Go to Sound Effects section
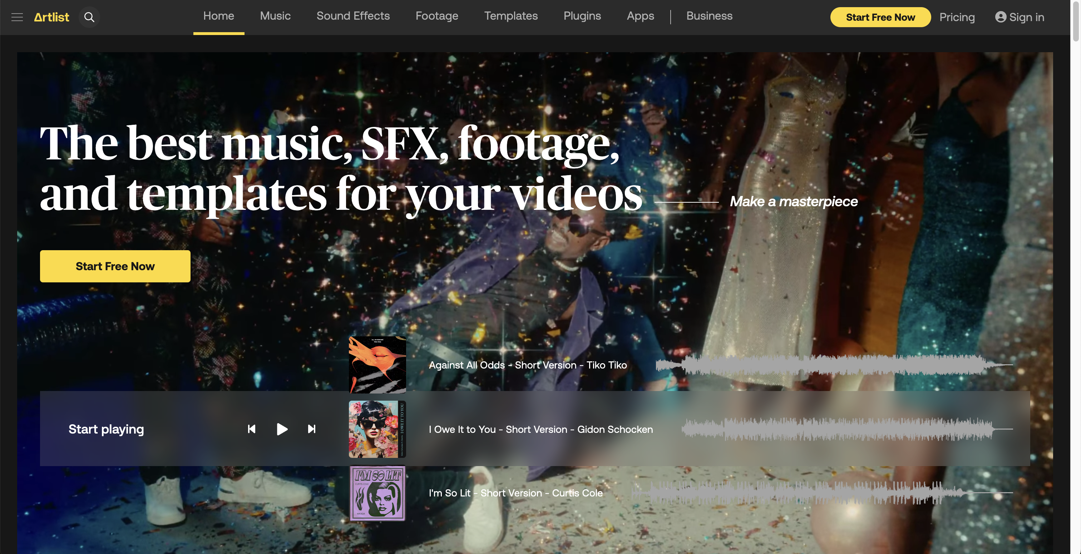1081x554 pixels. point(353,16)
